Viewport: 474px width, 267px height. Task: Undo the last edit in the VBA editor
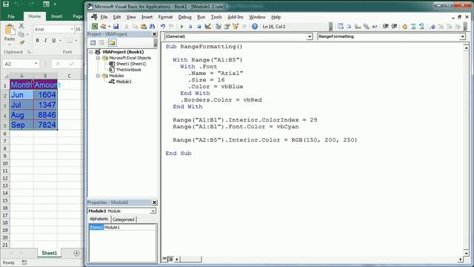pos(163,27)
